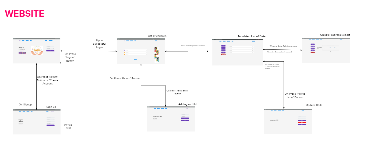Select the 'List of children' title
Screen dimensions: 385x160
(x=157, y=36)
